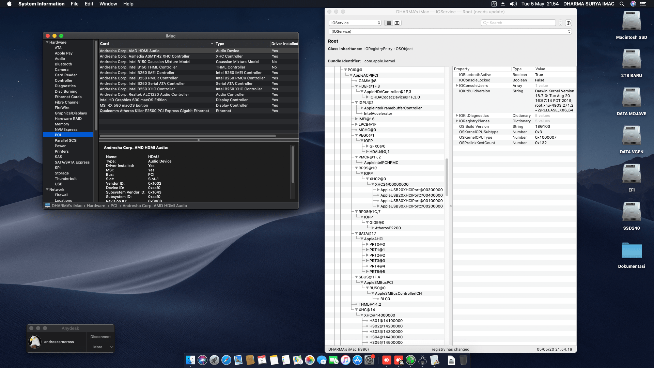Collapse the Network section in sidebar
This screenshot has height=368, width=654.
coord(47,189)
